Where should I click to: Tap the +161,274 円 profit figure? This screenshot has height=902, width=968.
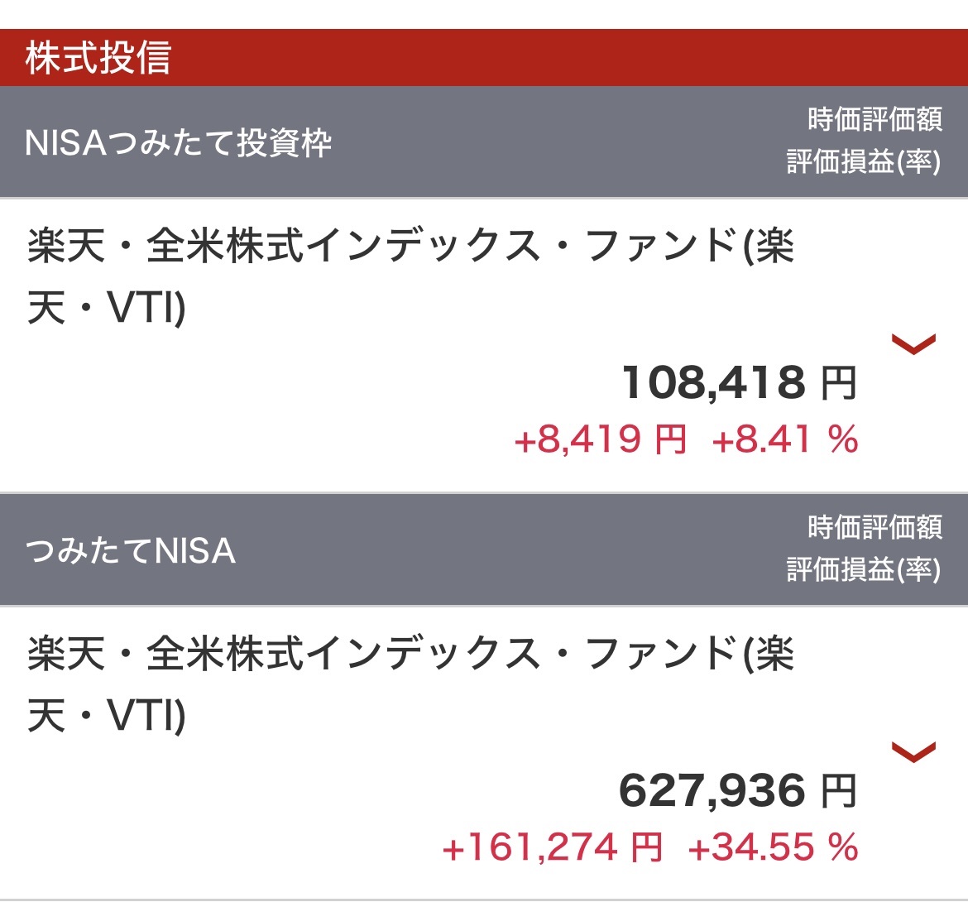coord(553,847)
